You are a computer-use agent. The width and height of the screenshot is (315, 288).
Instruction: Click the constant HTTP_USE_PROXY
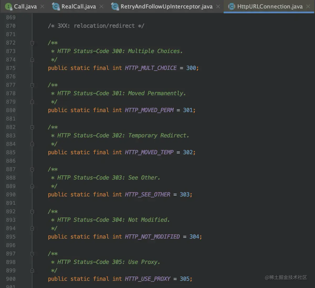[x=148, y=279]
